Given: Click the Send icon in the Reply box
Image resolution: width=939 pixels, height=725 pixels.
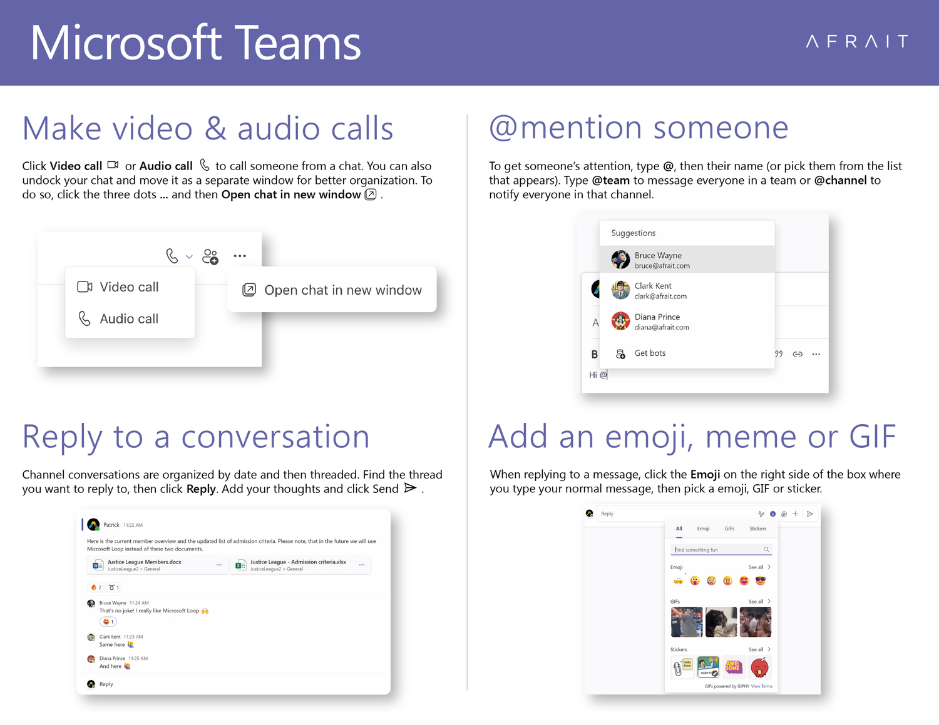Looking at the screenshot, I should click(x=809, y=514).
